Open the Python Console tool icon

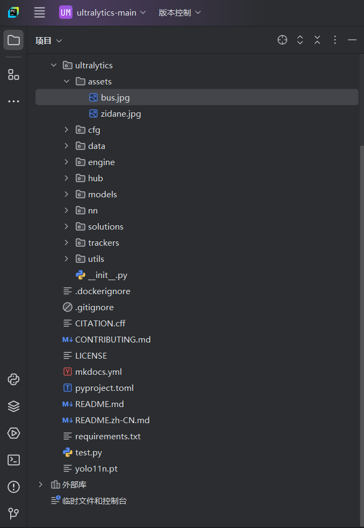(13, 380)
